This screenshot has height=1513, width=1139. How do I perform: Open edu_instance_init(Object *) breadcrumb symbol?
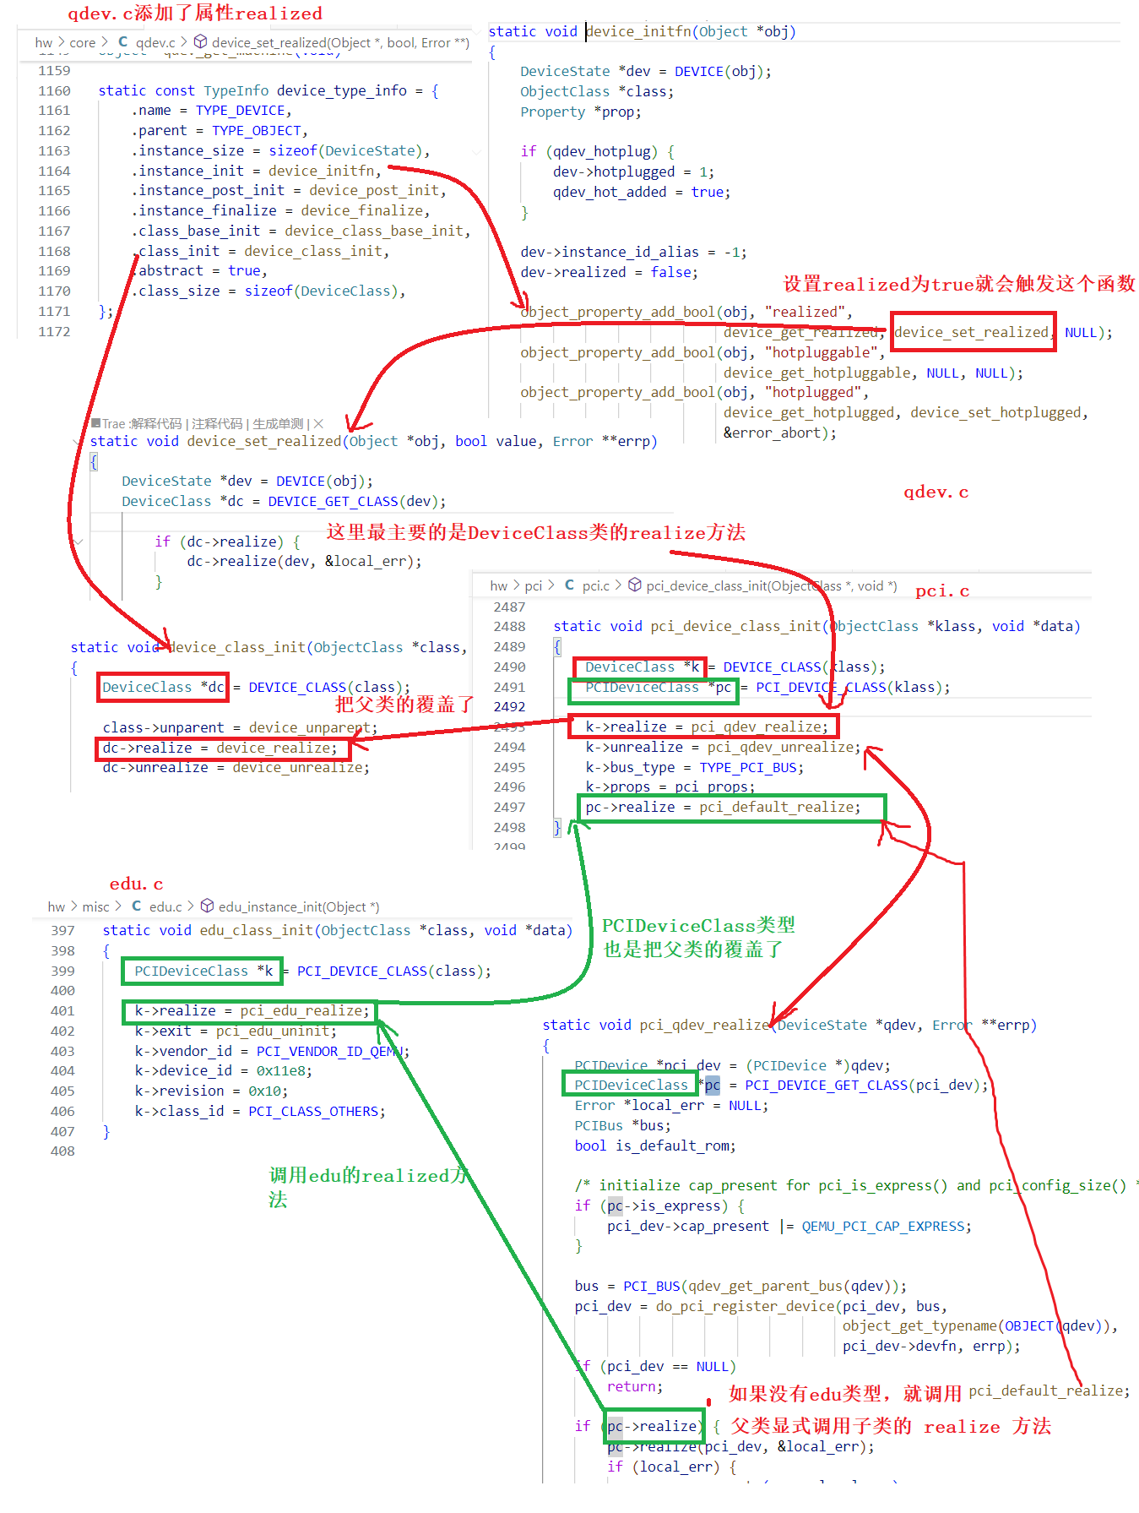[x=299, y=906]
